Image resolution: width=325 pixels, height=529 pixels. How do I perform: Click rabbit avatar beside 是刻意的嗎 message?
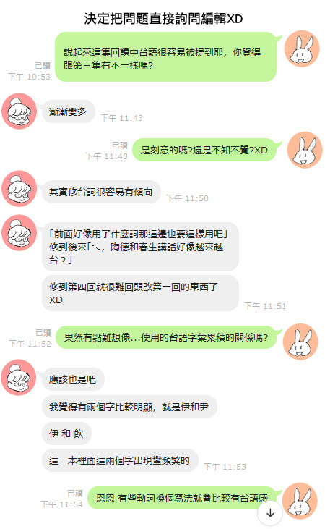click(x=305, y=150)
